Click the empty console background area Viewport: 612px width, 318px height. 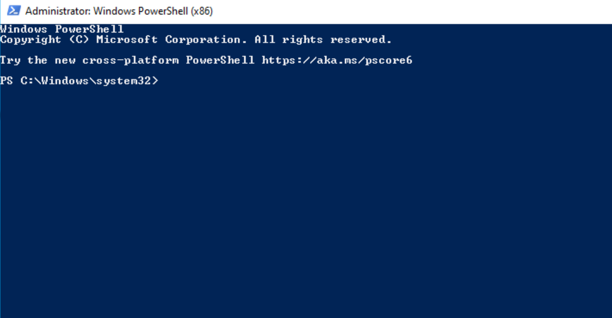click(x=294, y=196)
